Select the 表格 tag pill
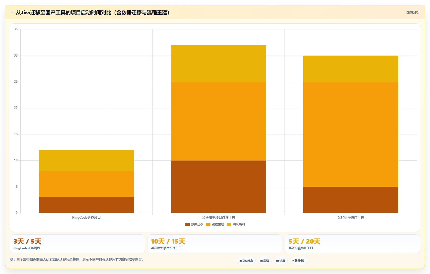This screenshot has height=274, width=430. tap(264, 261)
